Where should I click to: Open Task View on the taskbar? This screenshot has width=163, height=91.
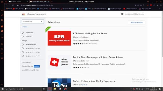coord(44,89)
